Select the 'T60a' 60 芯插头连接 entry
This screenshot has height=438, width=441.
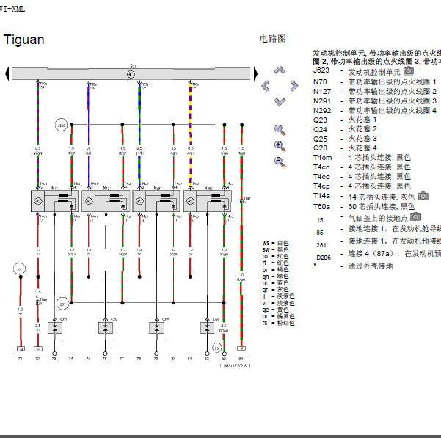pyautogui.click(x=364, y=207)
